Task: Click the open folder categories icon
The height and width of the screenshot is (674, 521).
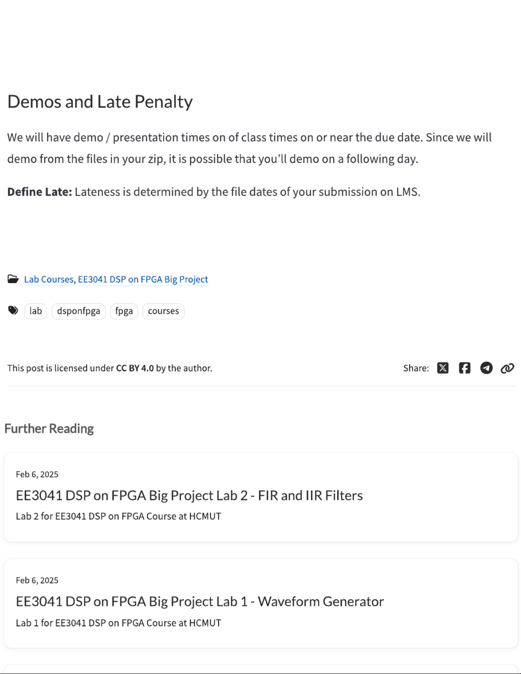Action: click(13, 279)
